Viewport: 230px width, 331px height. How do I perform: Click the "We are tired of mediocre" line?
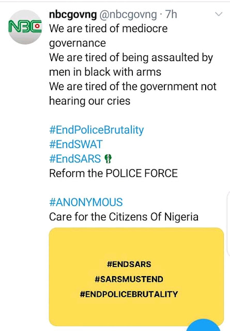(109, 28)
